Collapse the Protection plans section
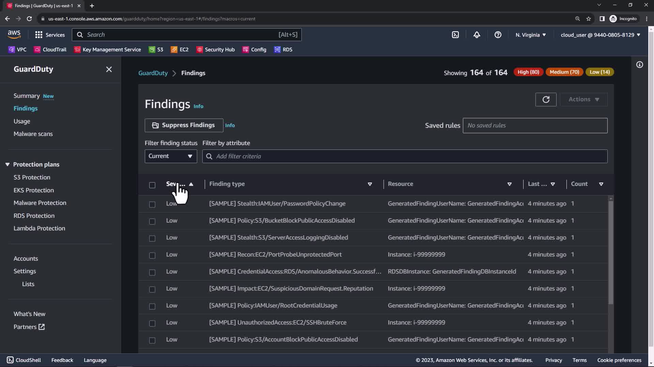The width and height of the screenshot is (654, 367). coord(7,164)
